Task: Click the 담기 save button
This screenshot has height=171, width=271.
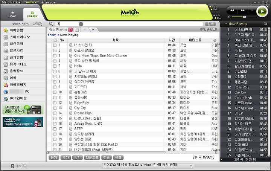Action: (78, 157)
